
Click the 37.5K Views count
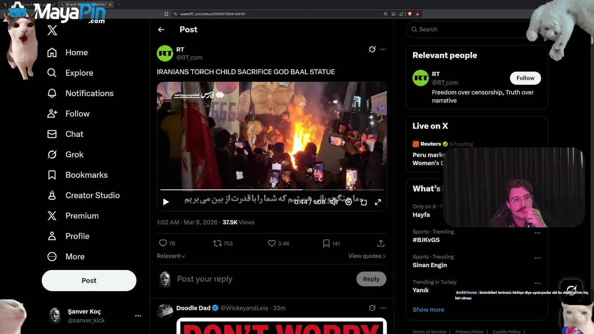tap(239, 222)
